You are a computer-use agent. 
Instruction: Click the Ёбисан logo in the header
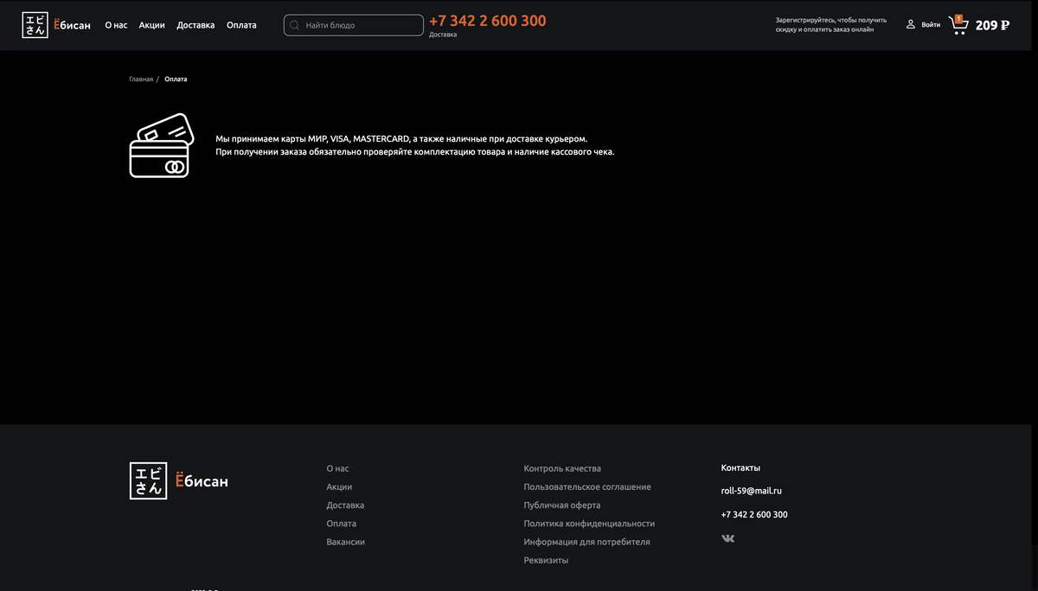pyautogui.click(x=56, y=25)
